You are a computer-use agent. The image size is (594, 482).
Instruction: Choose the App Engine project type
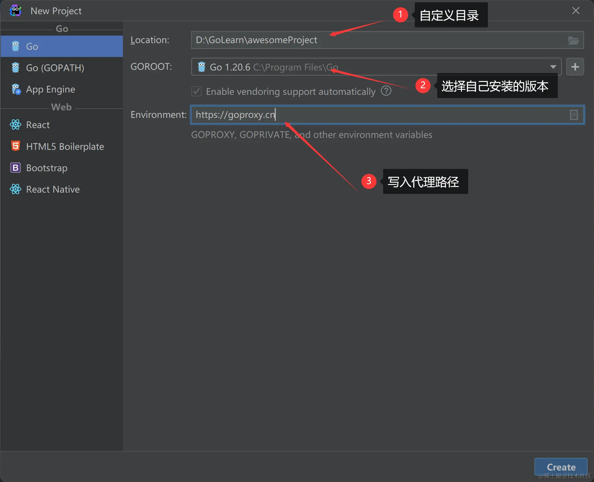(62, 89)
